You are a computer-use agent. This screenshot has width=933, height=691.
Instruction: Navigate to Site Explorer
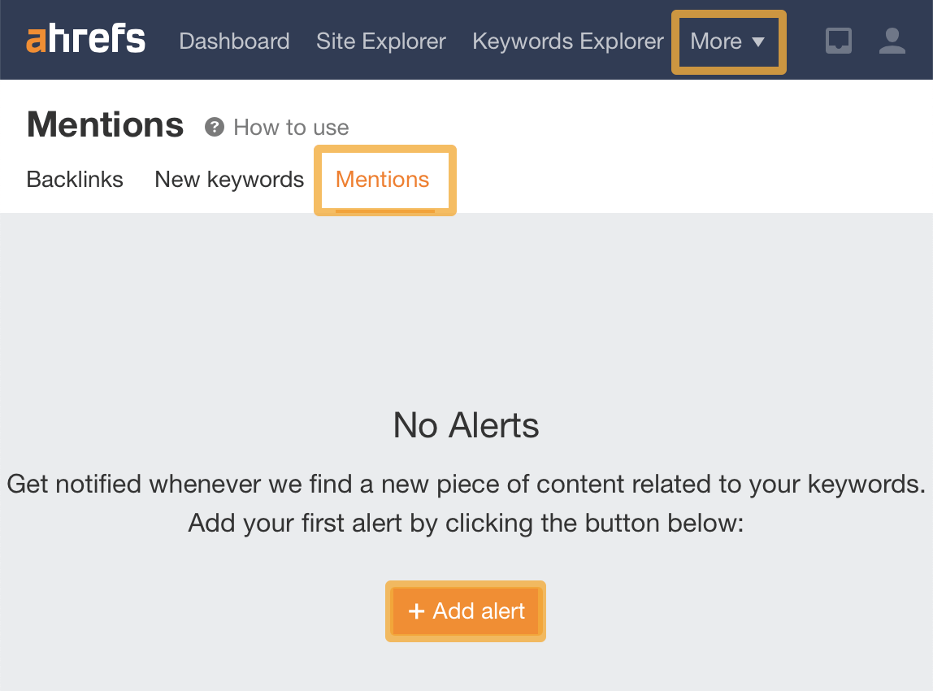(380, 41)
